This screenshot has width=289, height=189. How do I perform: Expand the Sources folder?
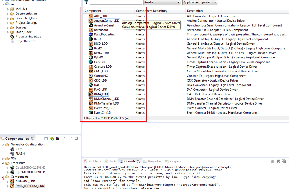pyautogui.click(x=8, y=28)
